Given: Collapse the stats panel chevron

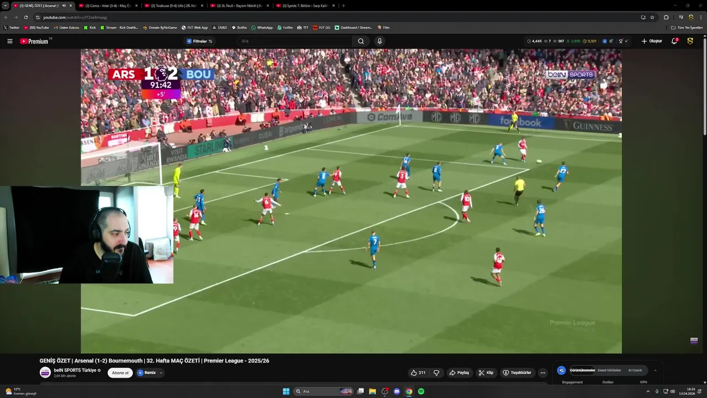Looking at the screenshot, I should [x=655, y=370].
